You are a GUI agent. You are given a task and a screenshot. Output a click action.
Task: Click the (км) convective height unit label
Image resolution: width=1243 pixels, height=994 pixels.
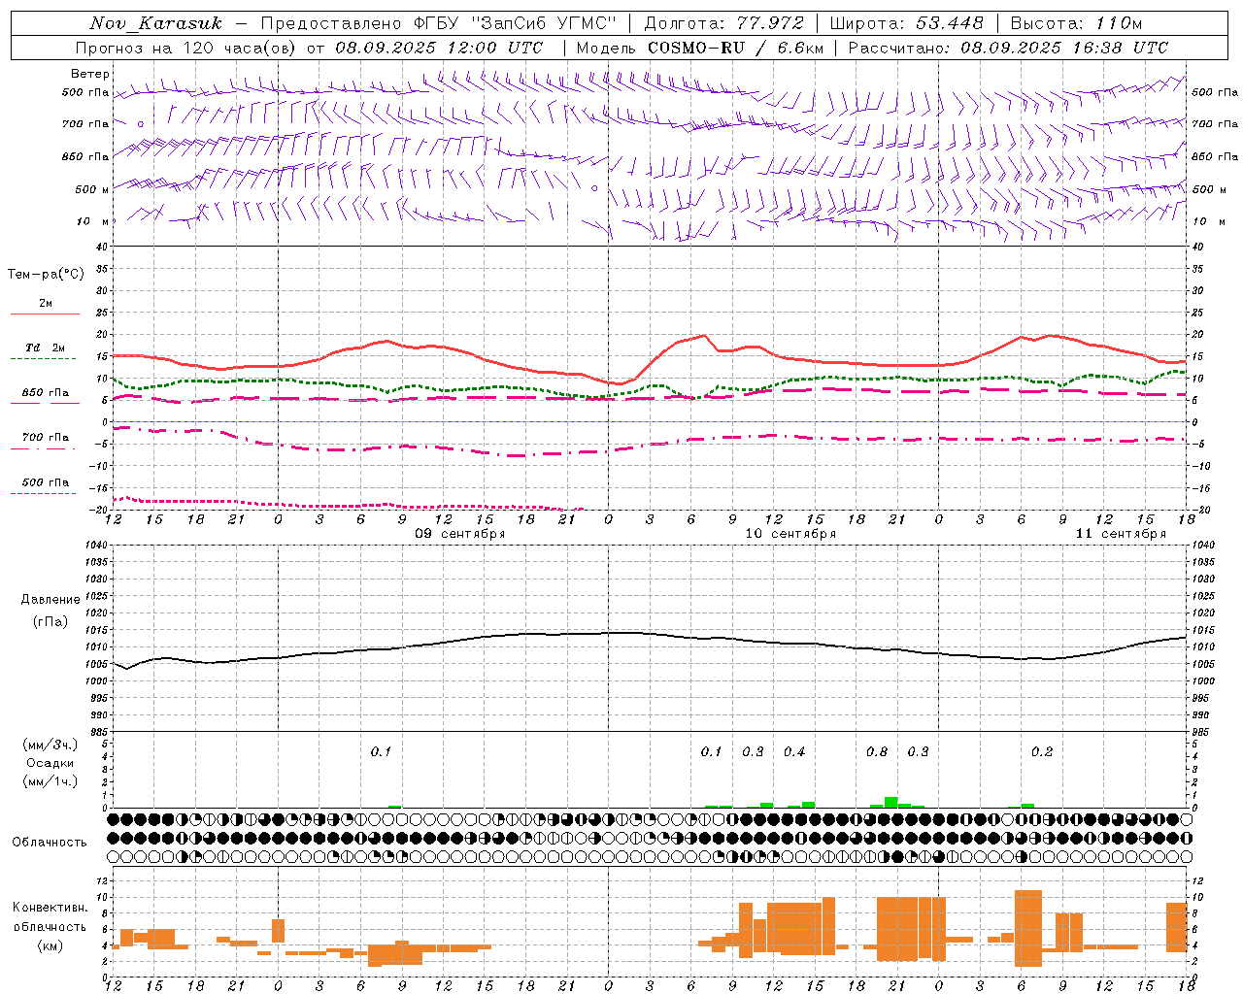pyautogui.click(x=50, y=945)
